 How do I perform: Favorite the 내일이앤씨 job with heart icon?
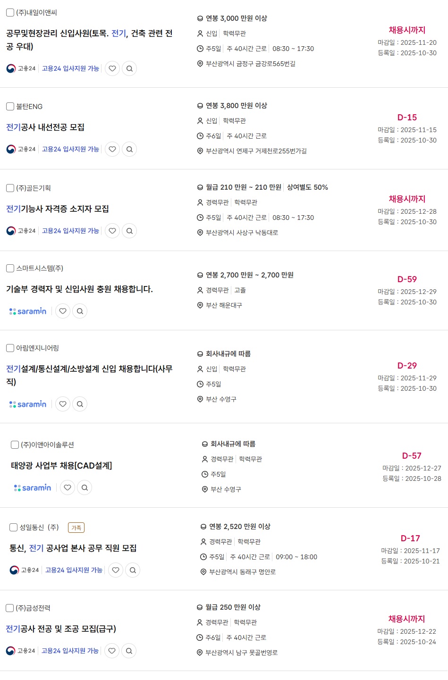click(x=112, y=68)
